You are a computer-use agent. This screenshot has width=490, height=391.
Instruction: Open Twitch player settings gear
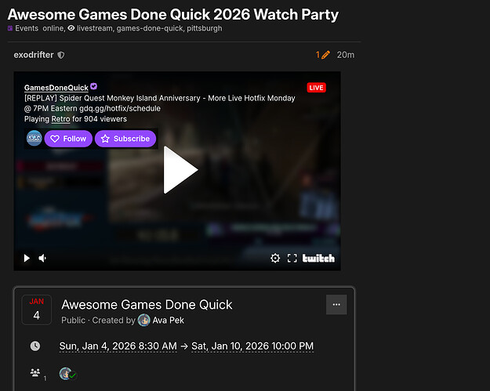(x=275, y=259)
